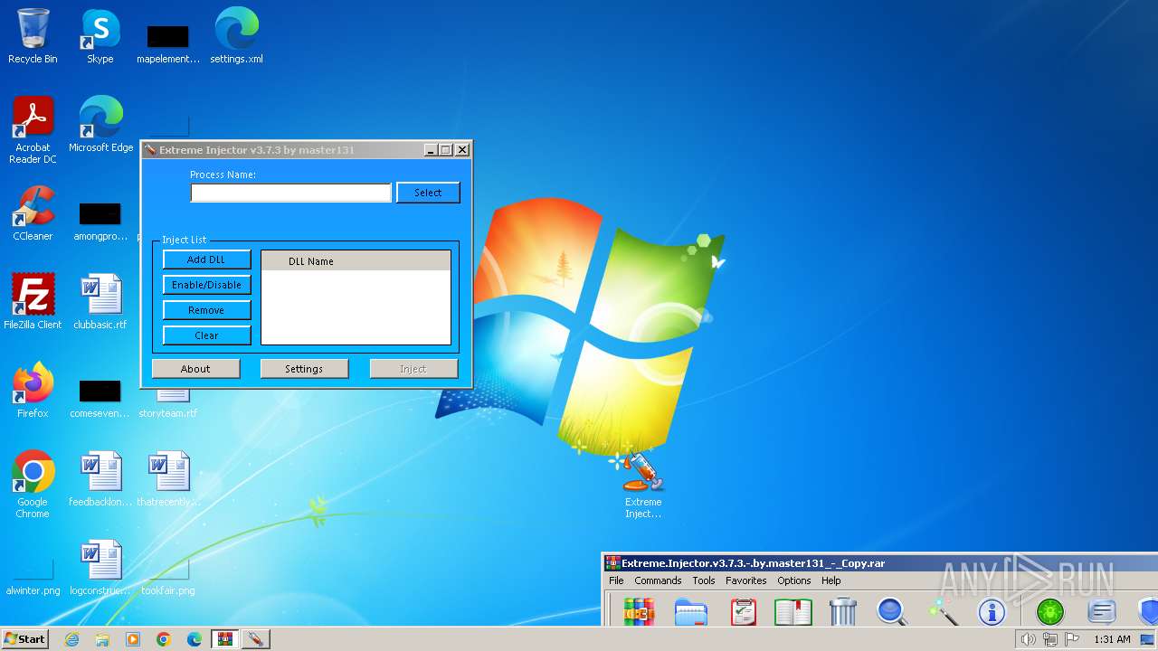
Task: Click the View book icon in WinRAR
Action: [793, 612]
